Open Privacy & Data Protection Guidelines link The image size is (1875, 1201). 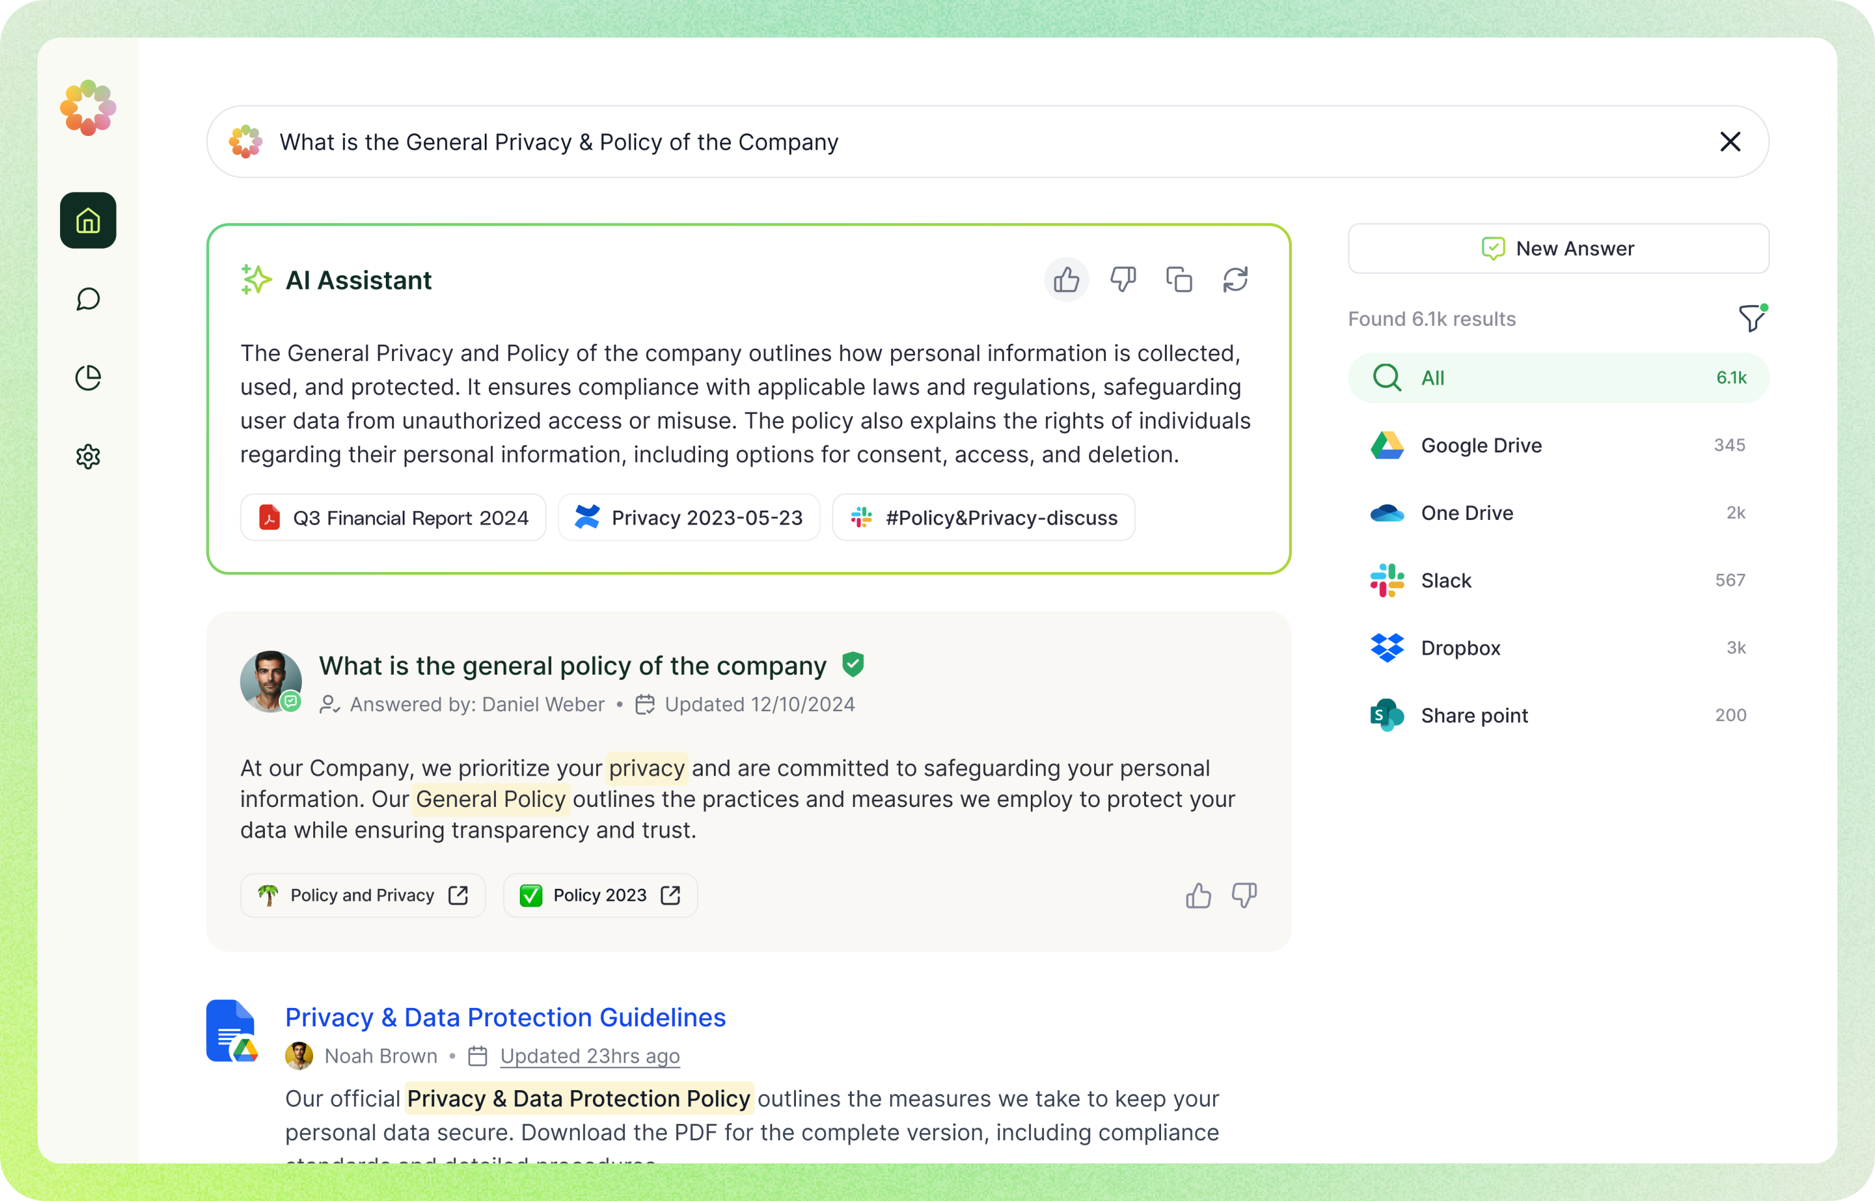tap(505, 1017)
